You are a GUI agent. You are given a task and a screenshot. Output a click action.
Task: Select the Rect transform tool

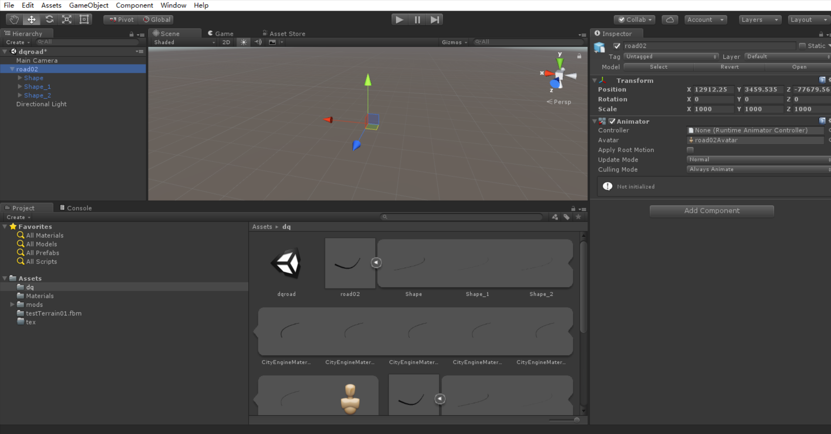84,20
